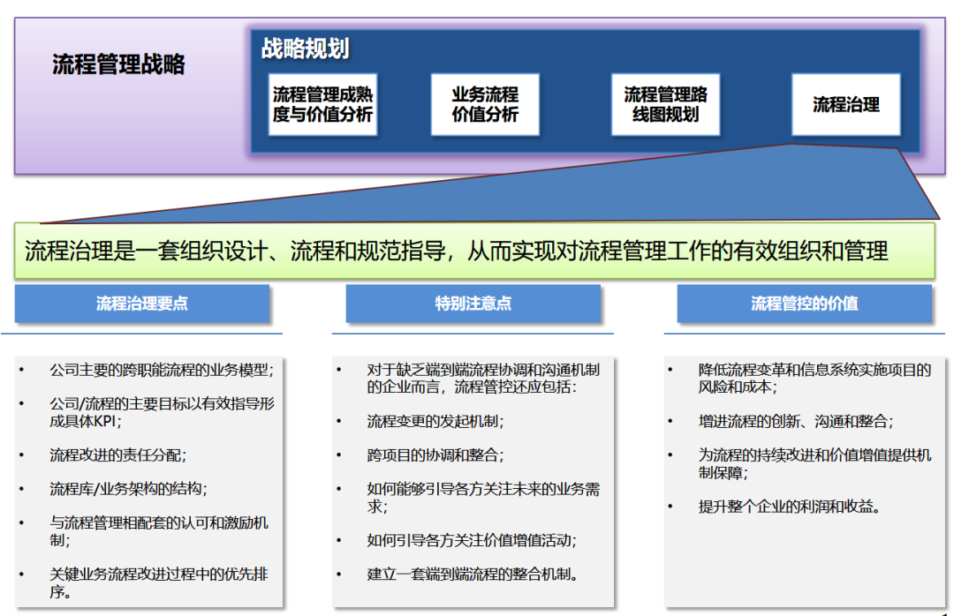Select the 特别注意点 column header
Image resolution: width=954 pixels, height=616 pixels.
coord(473,304)
